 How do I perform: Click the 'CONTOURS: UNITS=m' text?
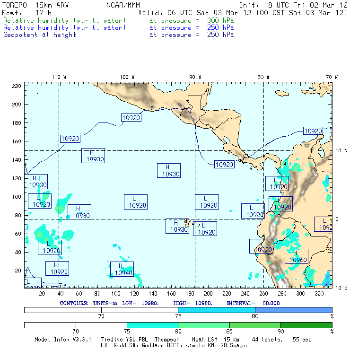pos(88,303)
